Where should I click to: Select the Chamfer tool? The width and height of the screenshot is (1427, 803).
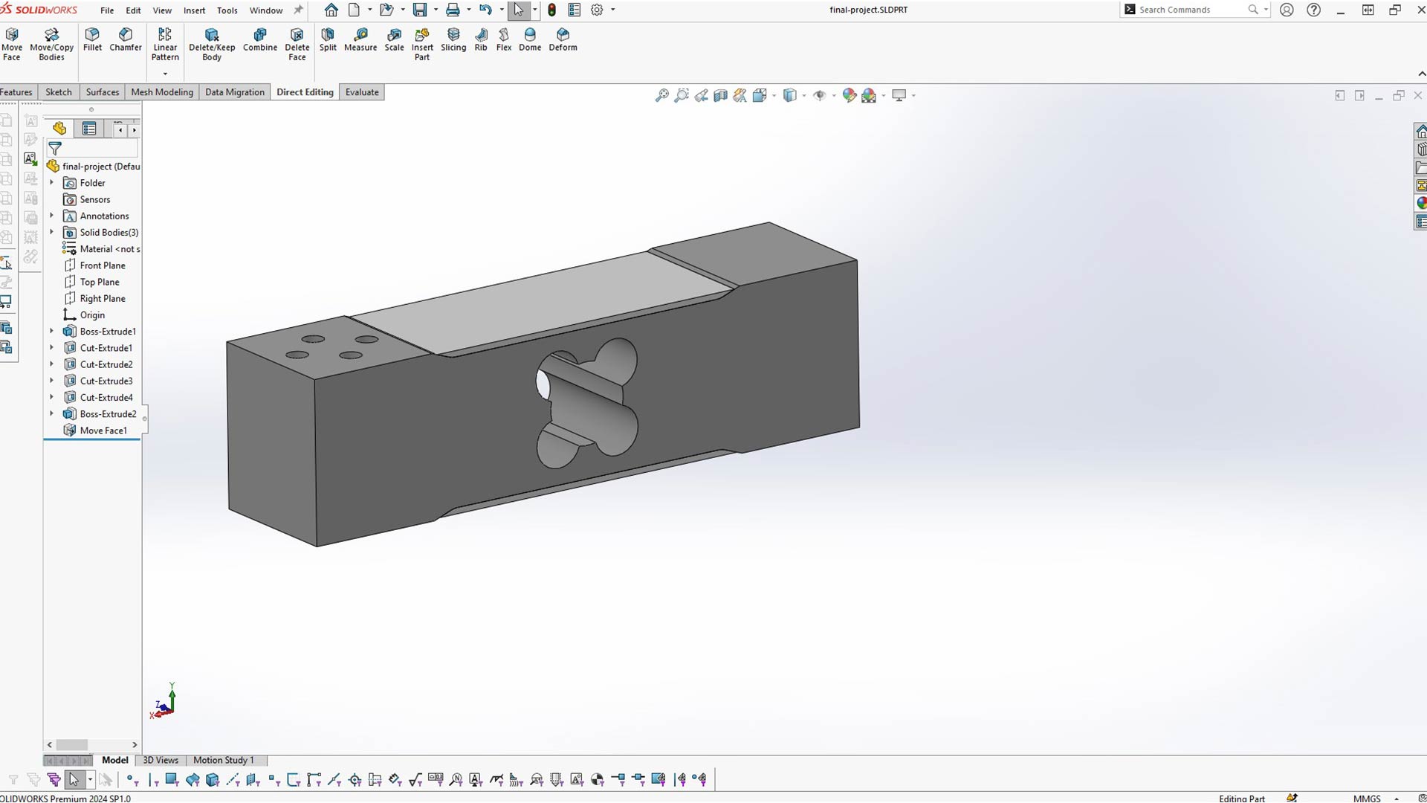coord(126,40)
